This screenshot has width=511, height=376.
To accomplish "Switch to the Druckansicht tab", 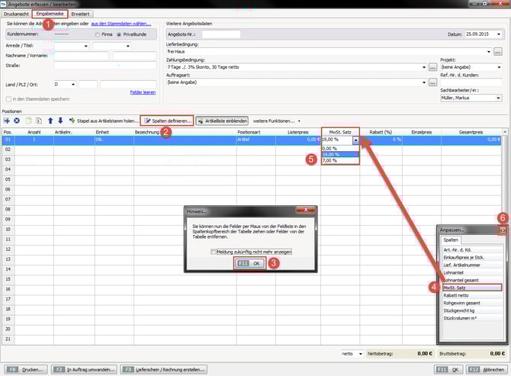I will coord(15,14).
